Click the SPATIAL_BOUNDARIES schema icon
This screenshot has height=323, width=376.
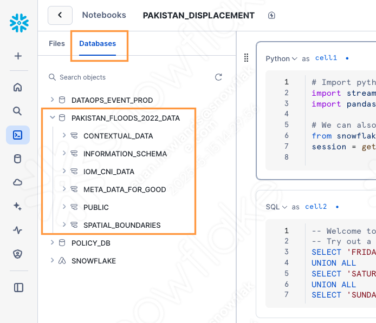(74, 225)
